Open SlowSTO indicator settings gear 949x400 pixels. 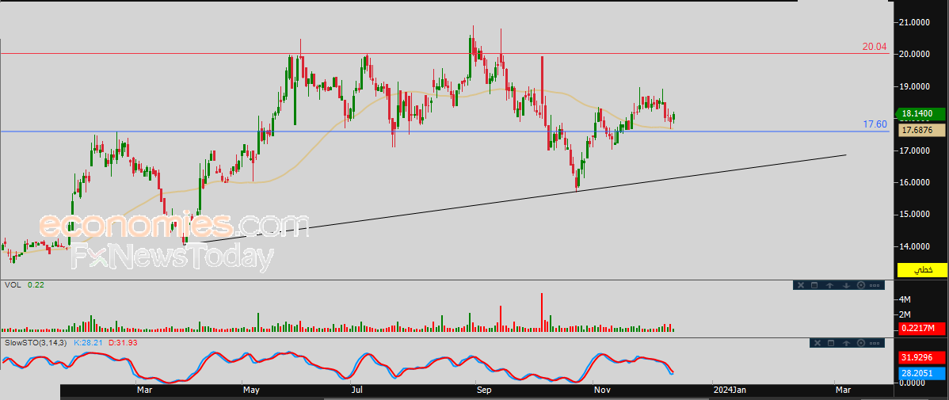(x=860, y=343)
